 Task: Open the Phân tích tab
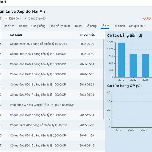pos(8,26)
